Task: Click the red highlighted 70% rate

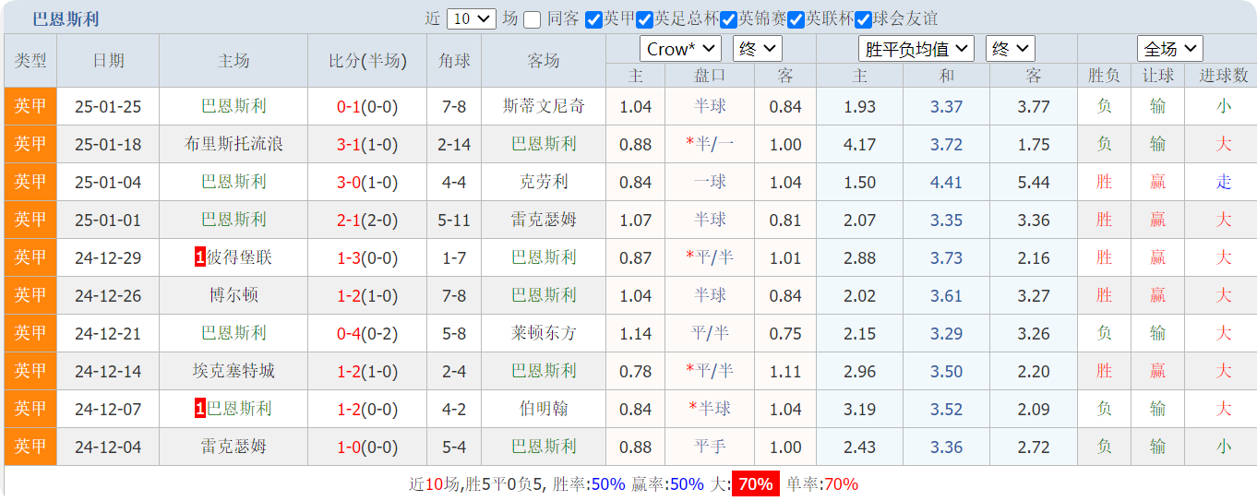Action: click(x=755, y=484)
